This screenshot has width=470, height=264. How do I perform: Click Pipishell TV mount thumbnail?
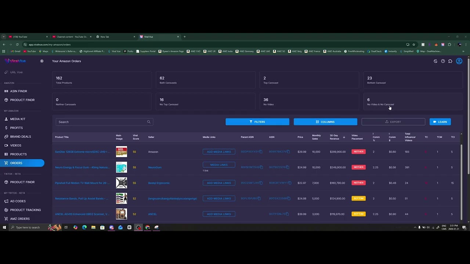point(122,183)
